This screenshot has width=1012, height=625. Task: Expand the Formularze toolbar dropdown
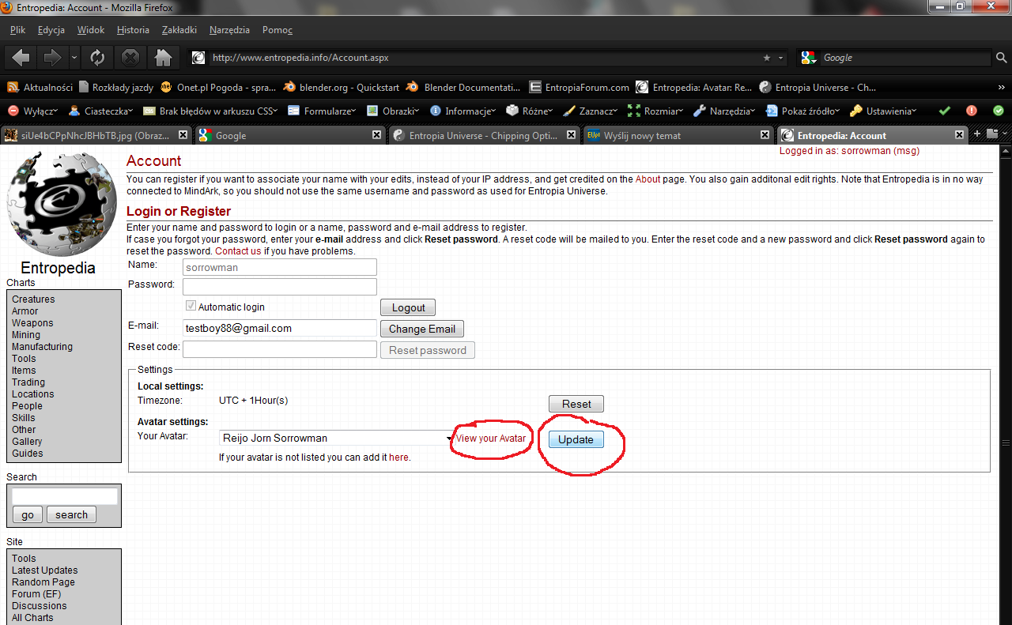coord(321,111)
